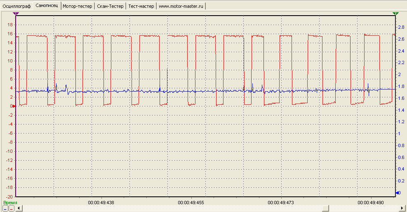
Task: Click the green Время axis label
Action: pyautogui.click(x=10, y=203)
